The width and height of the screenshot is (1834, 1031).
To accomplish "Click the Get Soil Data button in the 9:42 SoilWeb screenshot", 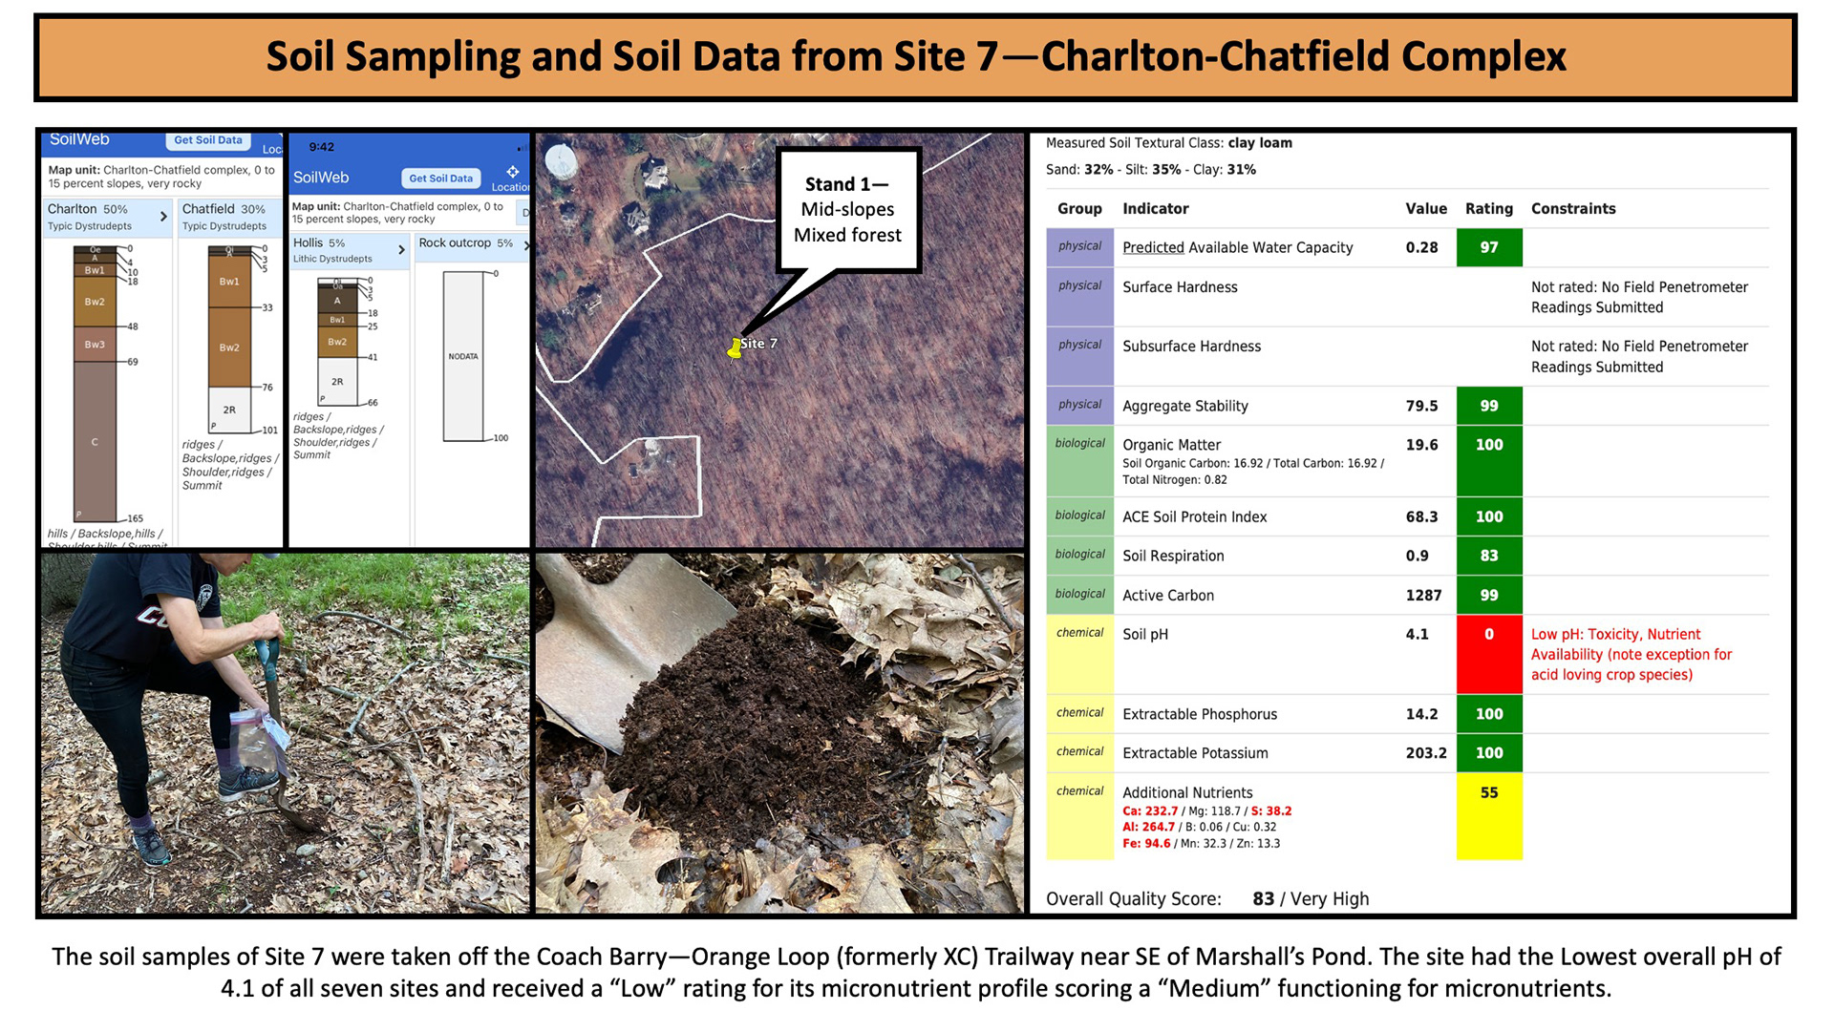I will click(440, 179).
